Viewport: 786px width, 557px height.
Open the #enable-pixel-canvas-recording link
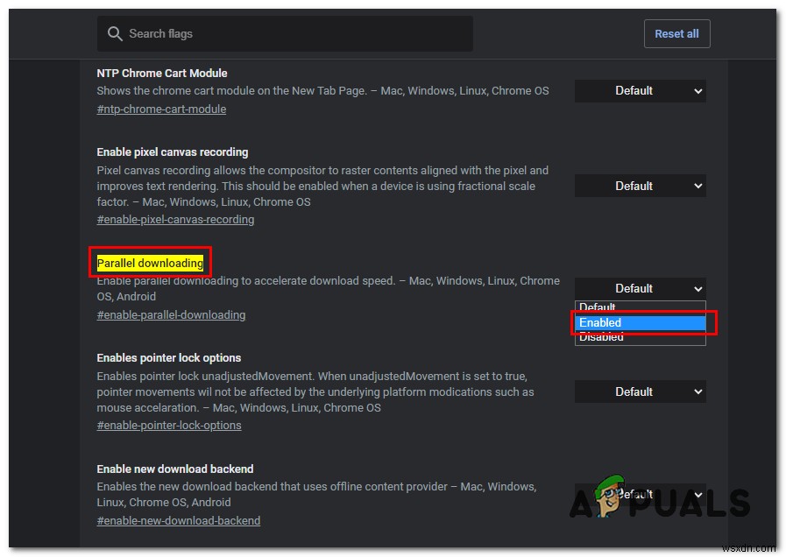pos(175,219)
